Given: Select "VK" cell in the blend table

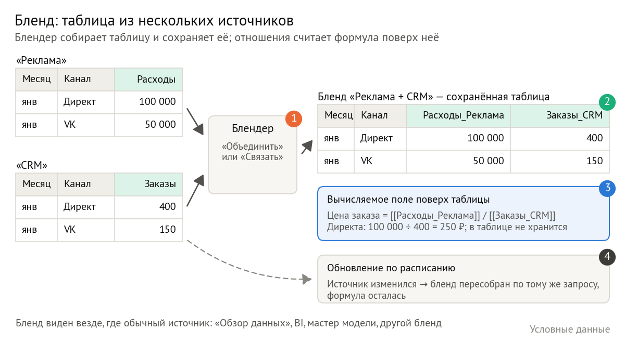Looking at the screenshot, I should (380, 161).
